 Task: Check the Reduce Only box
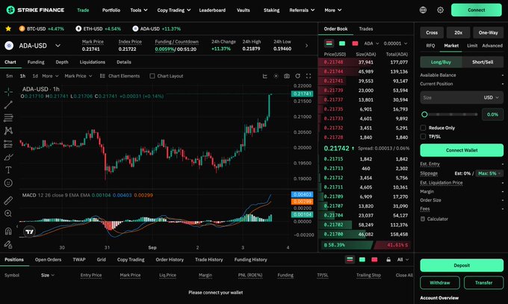(423, 128)
